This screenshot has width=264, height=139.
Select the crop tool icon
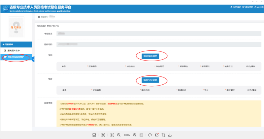[x=163, y=135]
